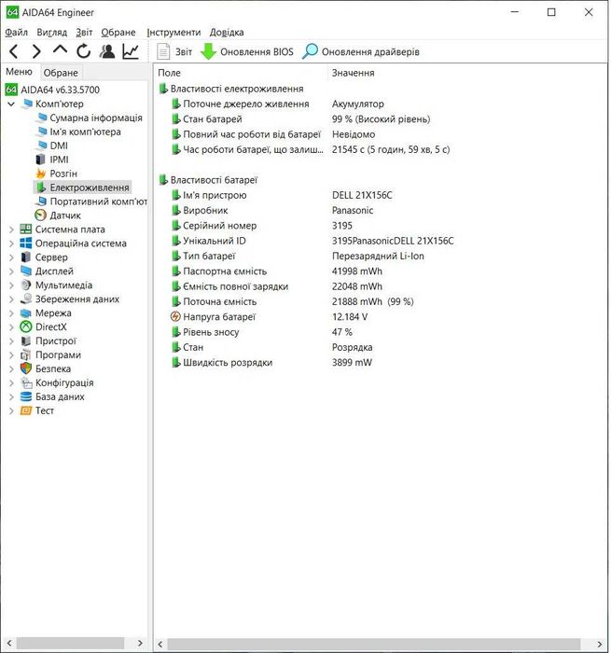Image resolution: width=611 pixels, height=653 pixels.
Task: Click right arrow of main pane scrollbar
Action: click(x=599, y=644)
